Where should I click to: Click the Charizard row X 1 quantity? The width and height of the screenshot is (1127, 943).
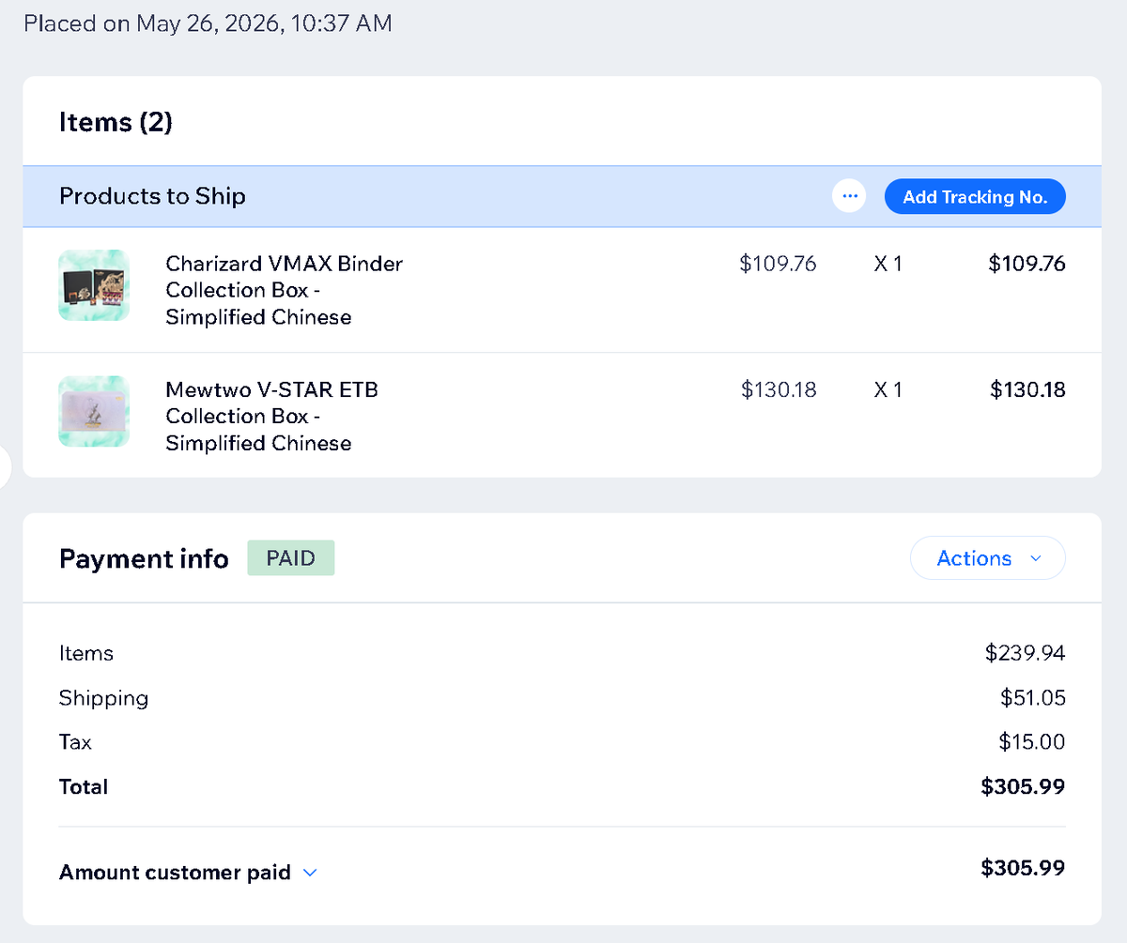coord(888,264)
